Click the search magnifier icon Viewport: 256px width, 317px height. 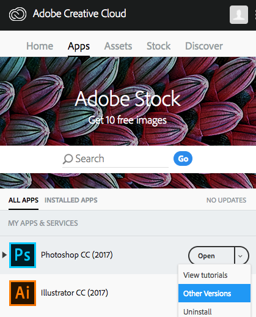(x=68, y=159)
